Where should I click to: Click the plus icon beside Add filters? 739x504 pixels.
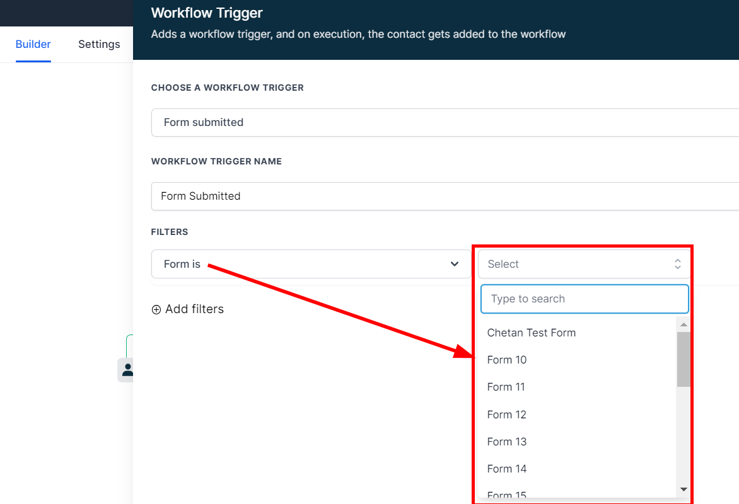coord(156,309)
